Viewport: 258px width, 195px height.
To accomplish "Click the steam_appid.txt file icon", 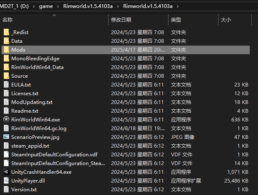I will point(6,146).
